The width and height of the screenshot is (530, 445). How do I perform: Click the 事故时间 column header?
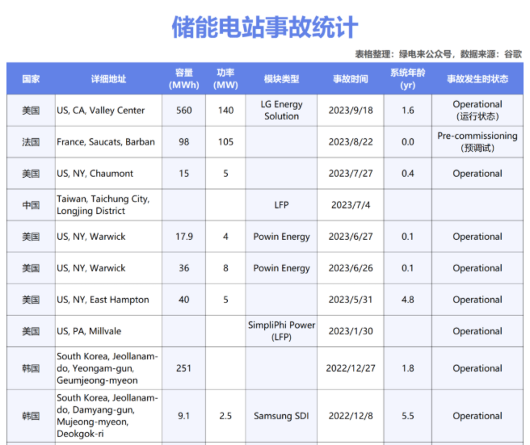coord(350,79)
